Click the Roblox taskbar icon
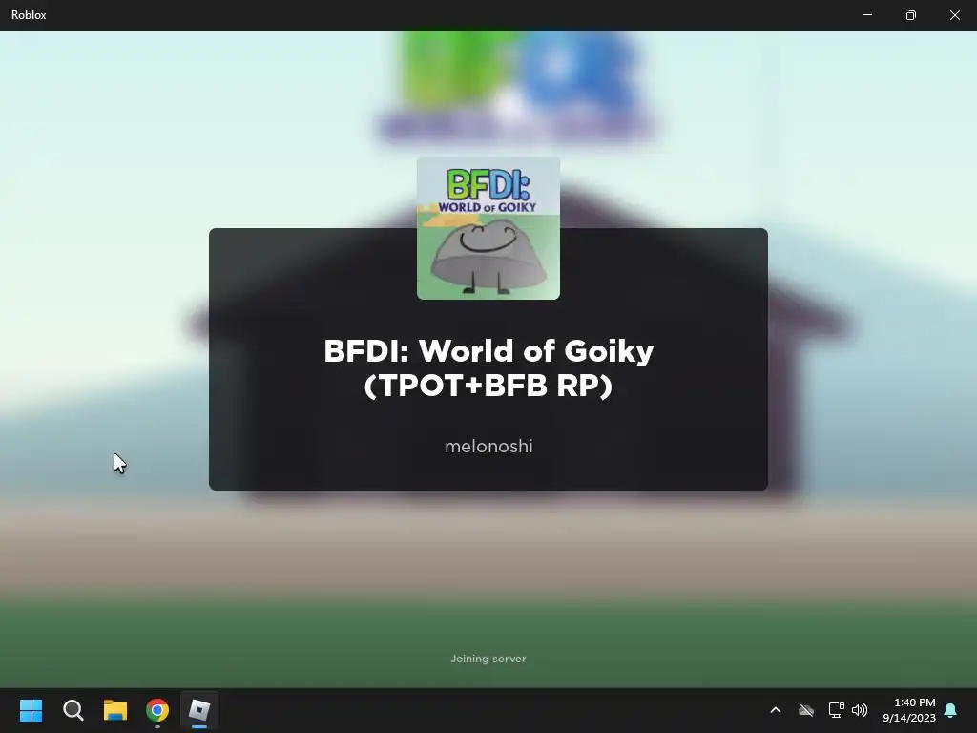 click(199, 710)
